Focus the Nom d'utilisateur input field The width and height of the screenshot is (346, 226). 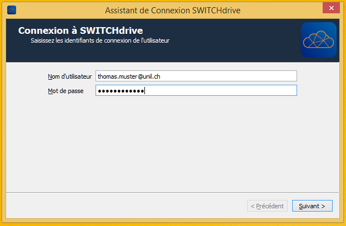196,76
